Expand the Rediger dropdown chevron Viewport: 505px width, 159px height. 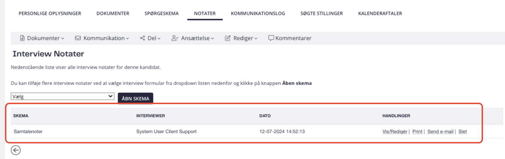coord(256,39)
